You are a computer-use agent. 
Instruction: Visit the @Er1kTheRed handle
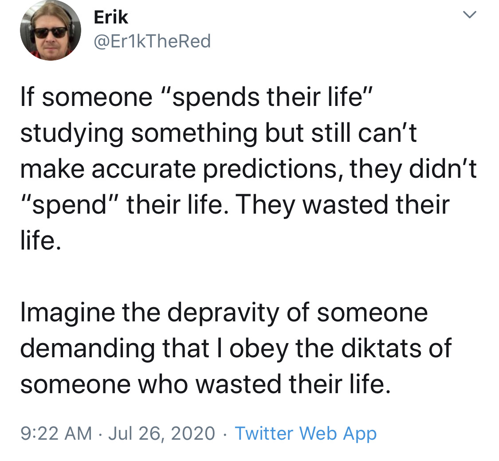tap(152, 41)
